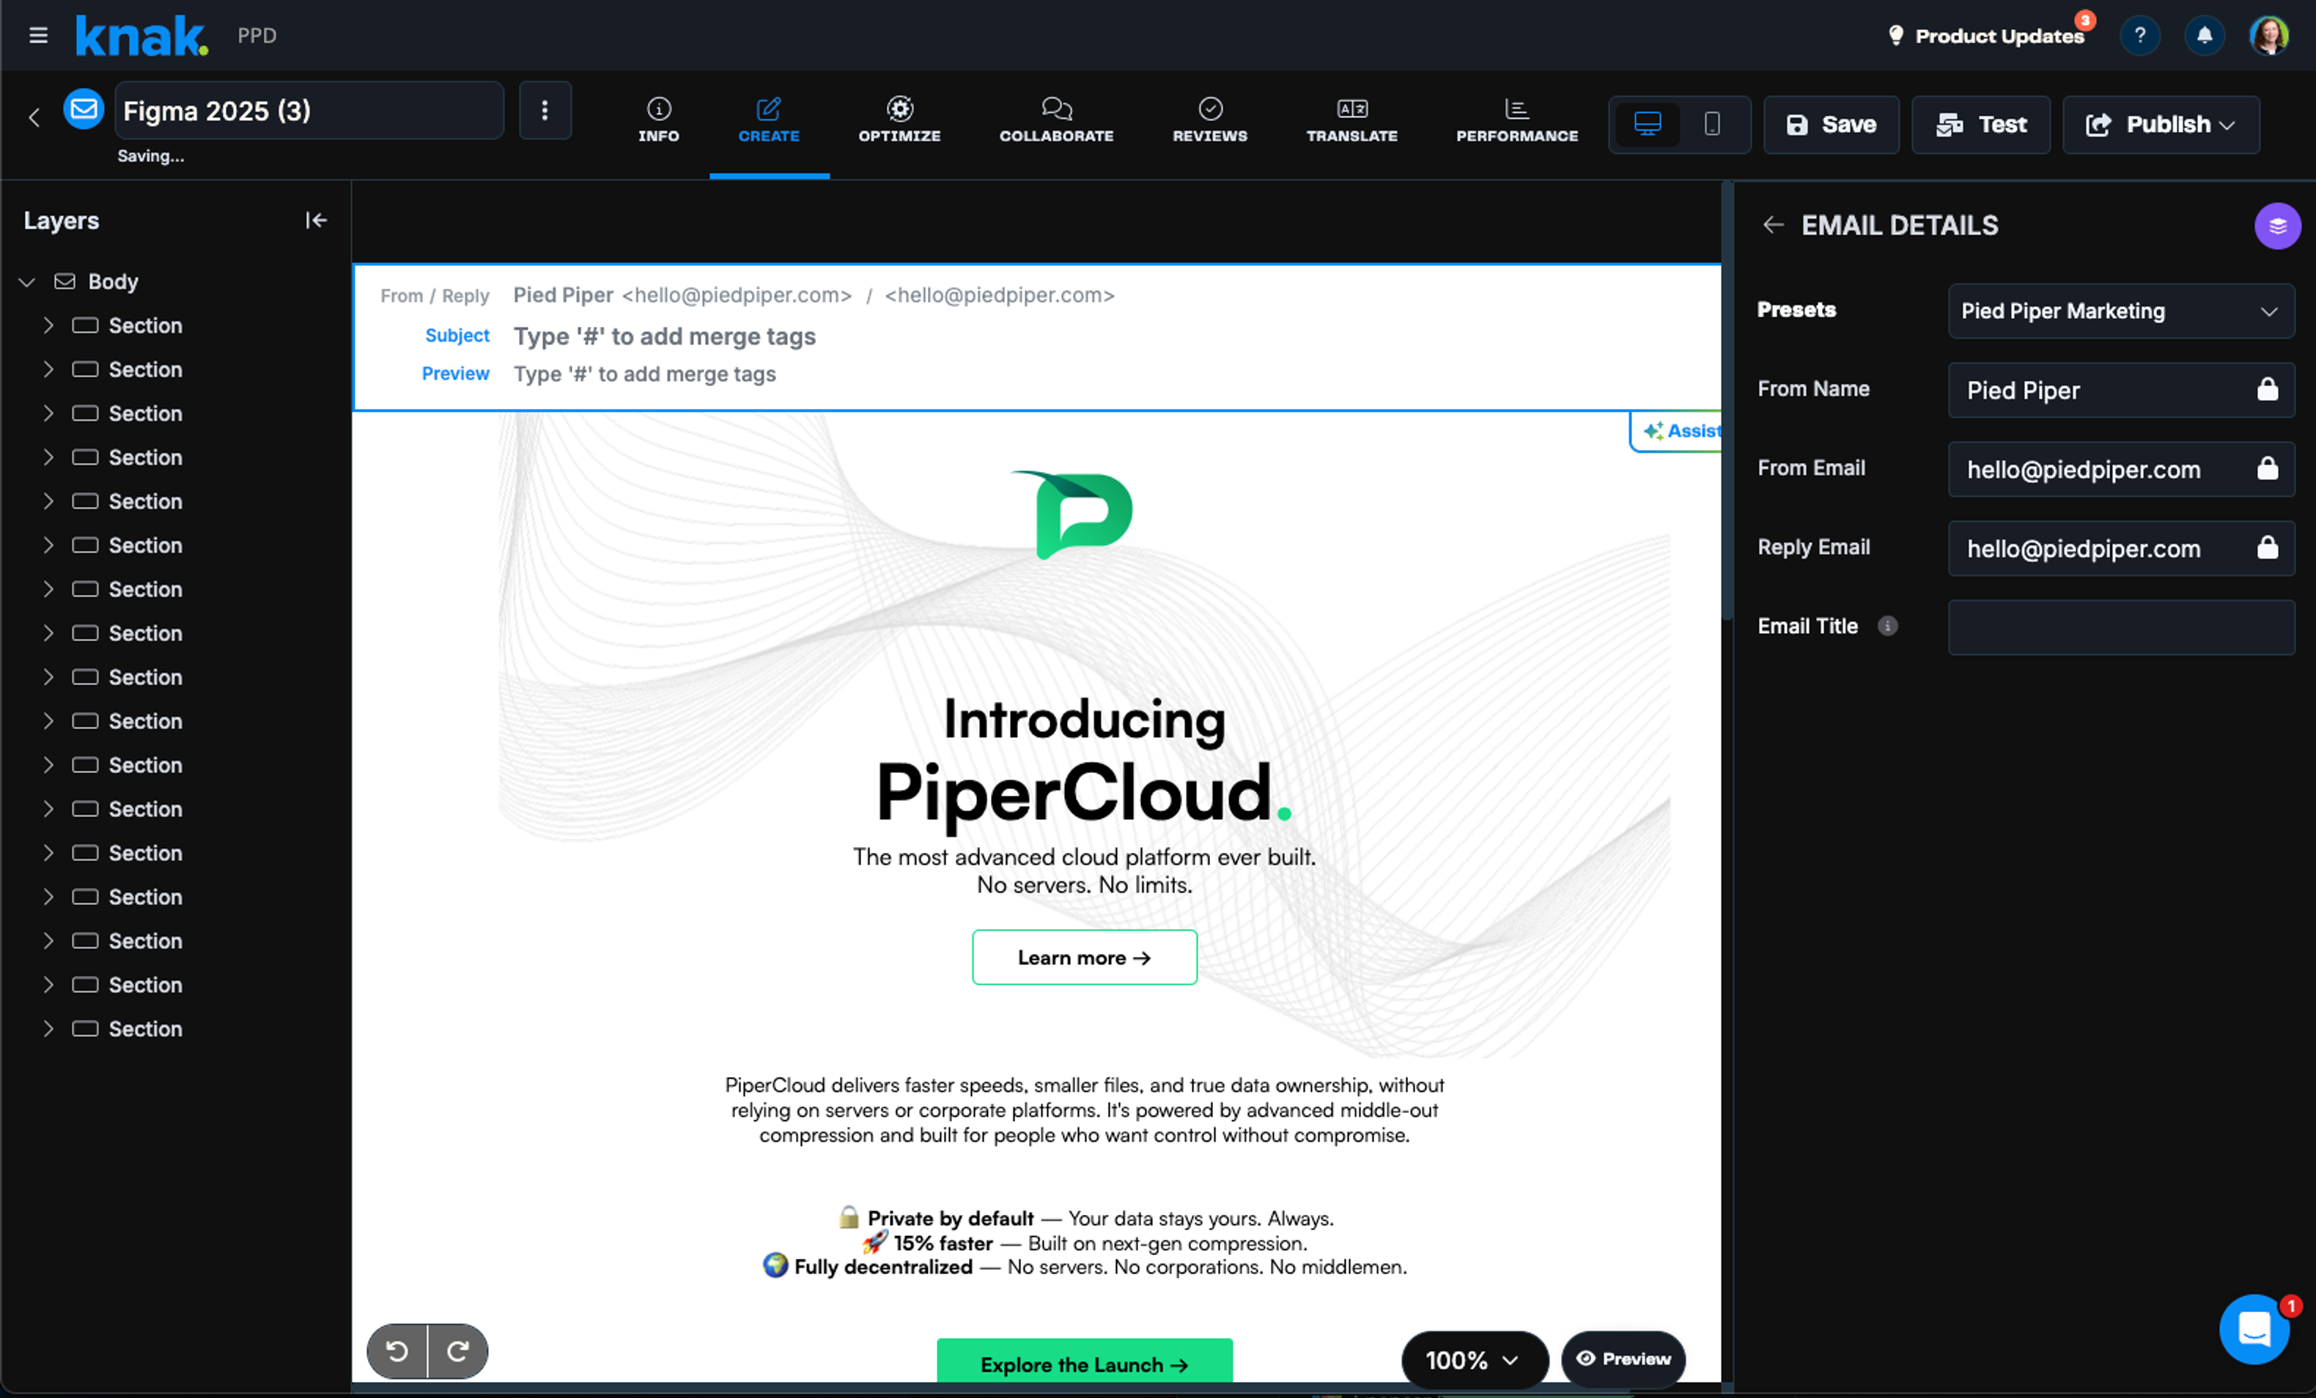Collapse the Body layer tree
Viewport: 2316px width, 1398px height.
(27, 282)
